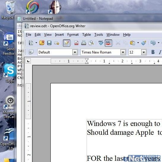Click Export Directly as PDF icon
Viewport: 162px width, 162px height.
pos(77,43)
